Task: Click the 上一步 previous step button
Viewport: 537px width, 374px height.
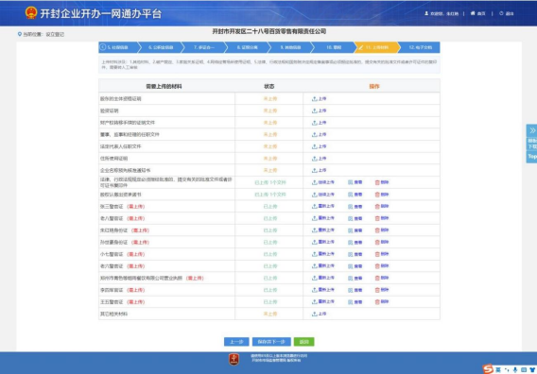Action: coord(236,342)
